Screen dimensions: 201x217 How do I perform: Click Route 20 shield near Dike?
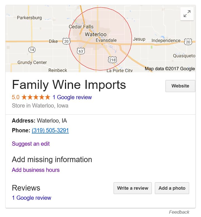pyautogui.click(x=66, y=41)
